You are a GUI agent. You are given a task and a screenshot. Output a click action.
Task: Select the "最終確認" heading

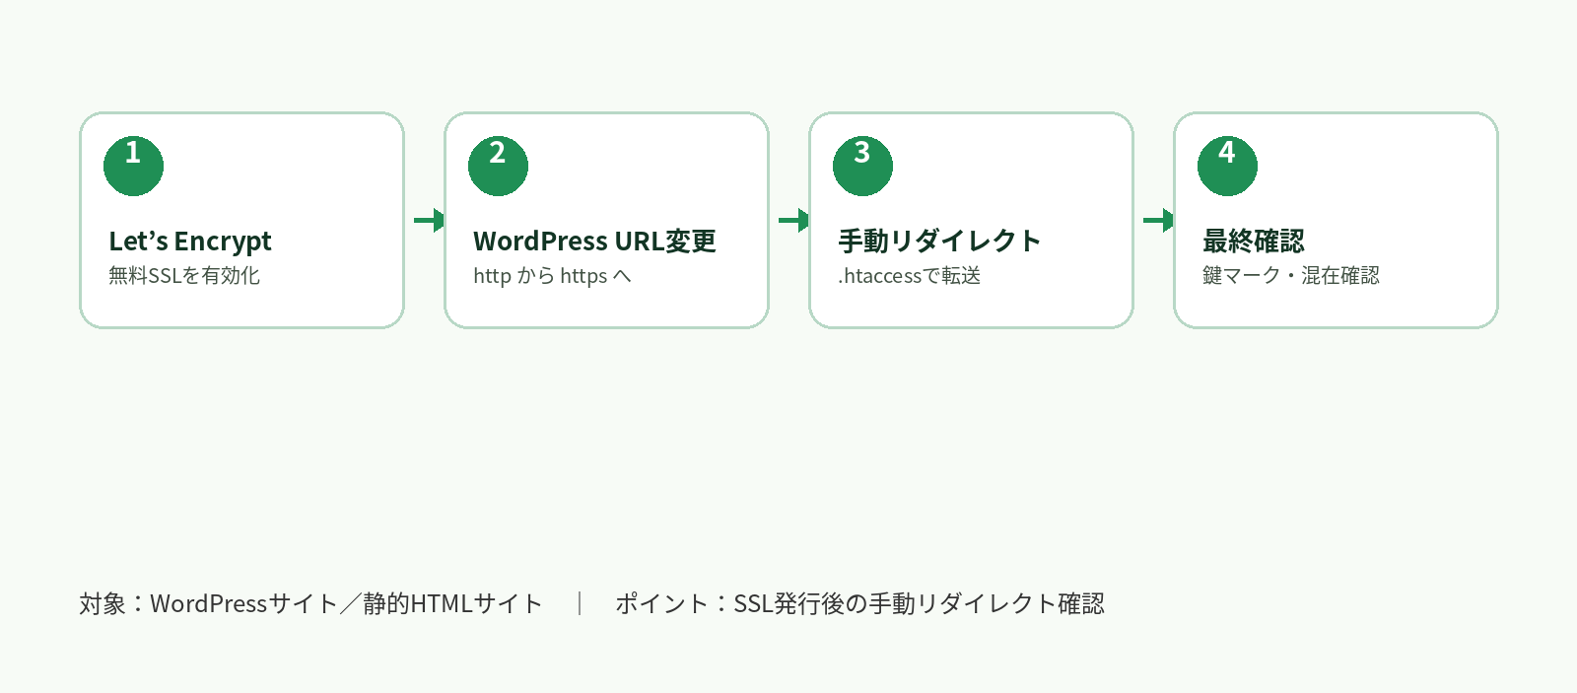(x=1253, y=242)
